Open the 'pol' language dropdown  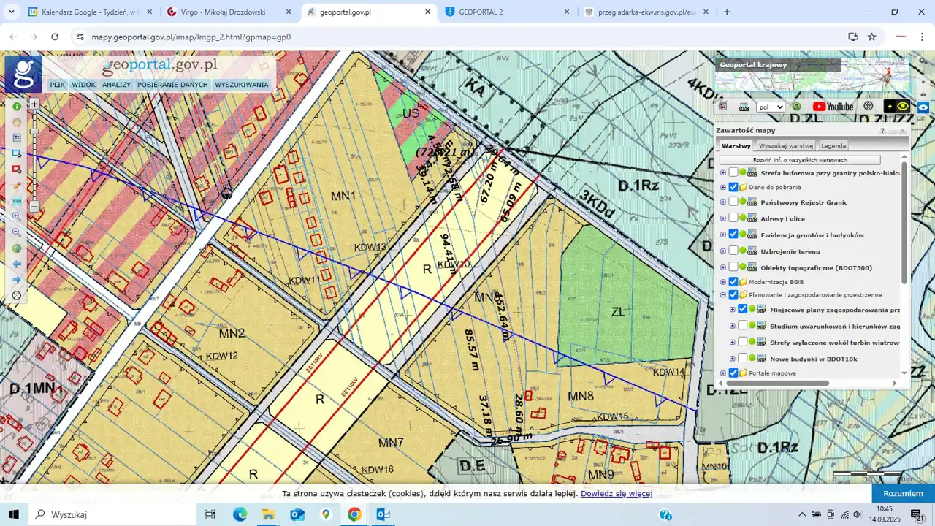point(771,107)
